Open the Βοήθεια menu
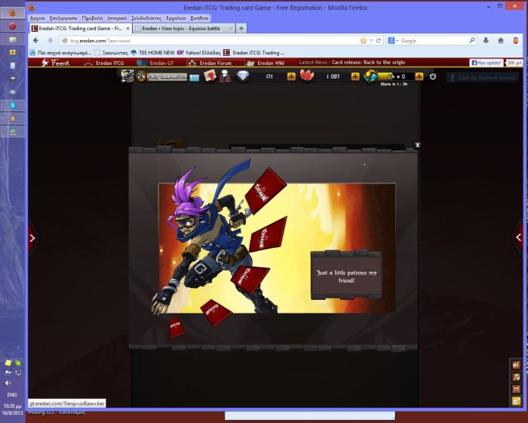528x423 pixels. click(199, 18)
